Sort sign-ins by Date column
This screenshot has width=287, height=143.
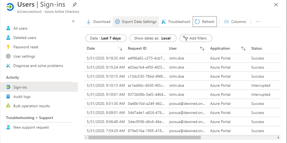[x=120, y=49]
